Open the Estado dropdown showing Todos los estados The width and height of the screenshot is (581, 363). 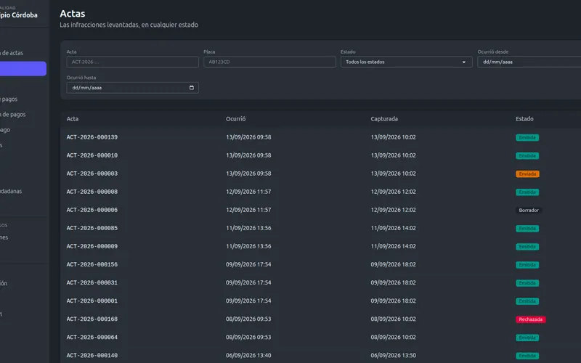click(406, 62)
